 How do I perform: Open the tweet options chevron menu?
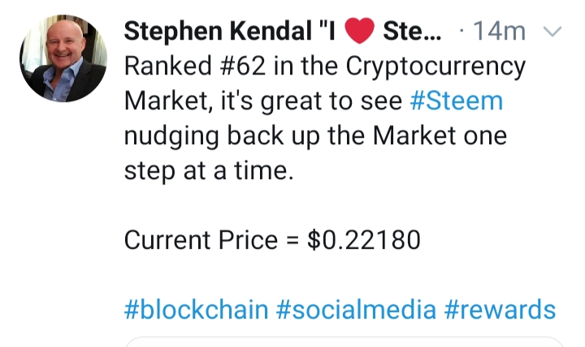click(552, 32)
